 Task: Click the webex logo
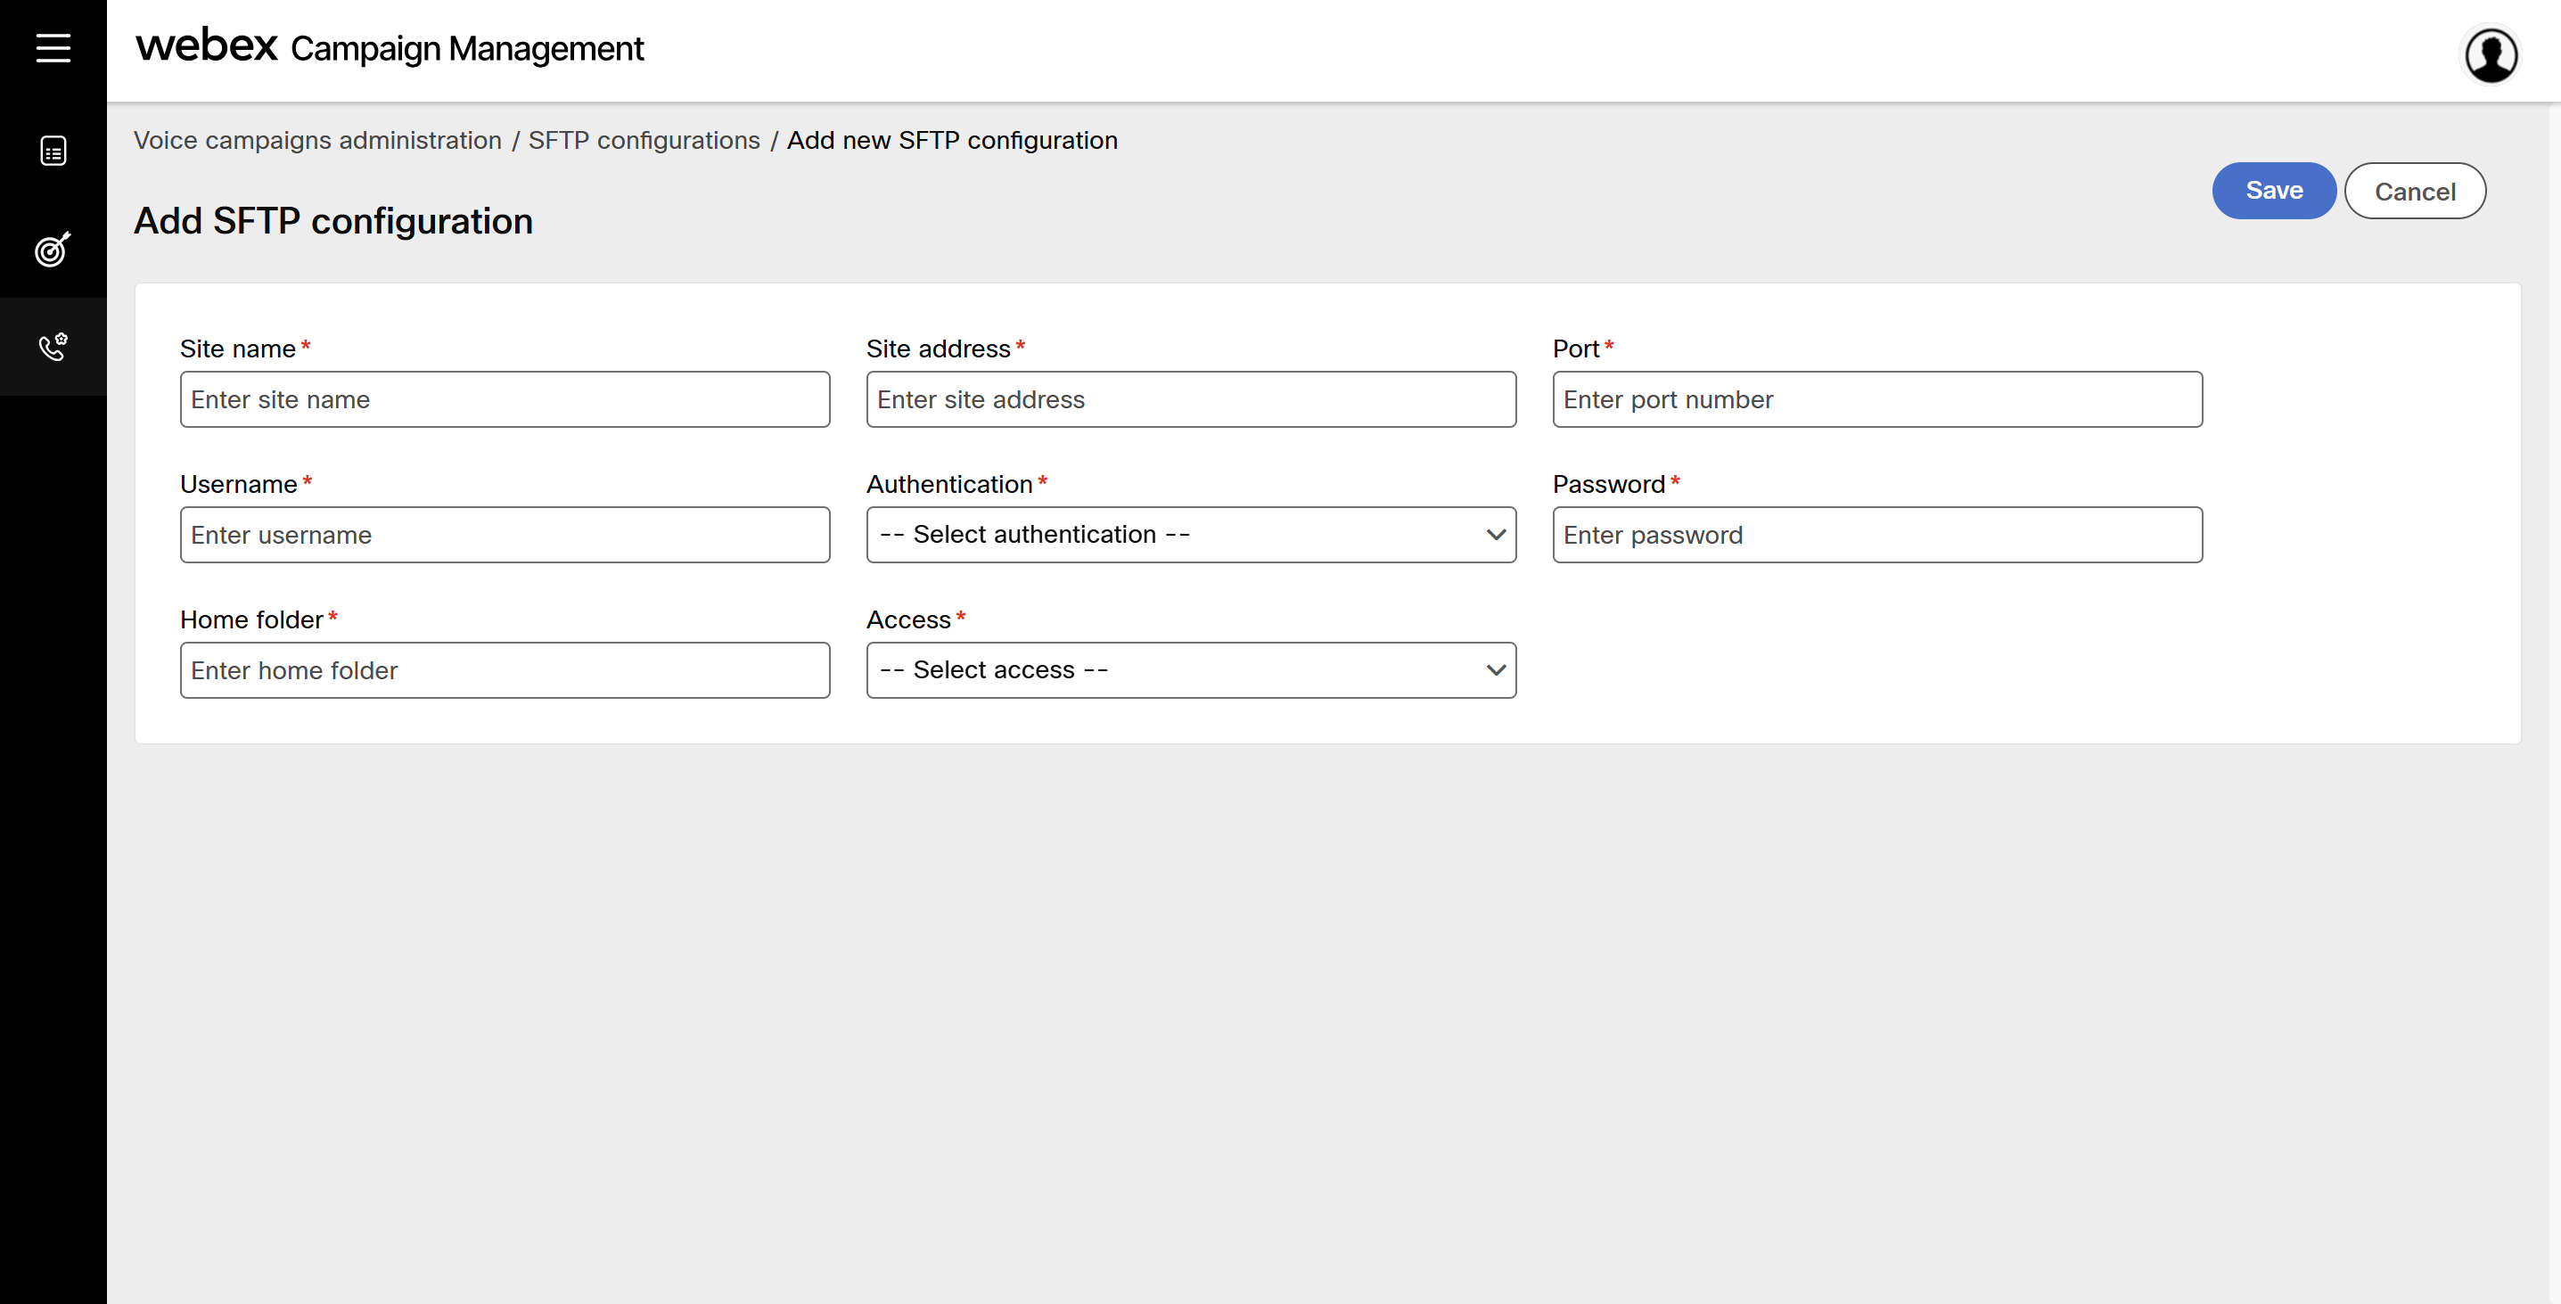pos(207,46)
